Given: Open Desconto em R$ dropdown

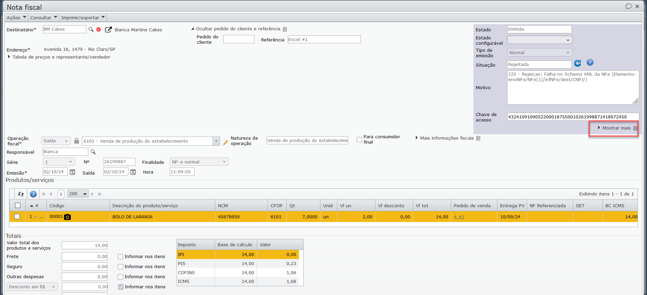Looking at the screenshot, I should point(32,287).
